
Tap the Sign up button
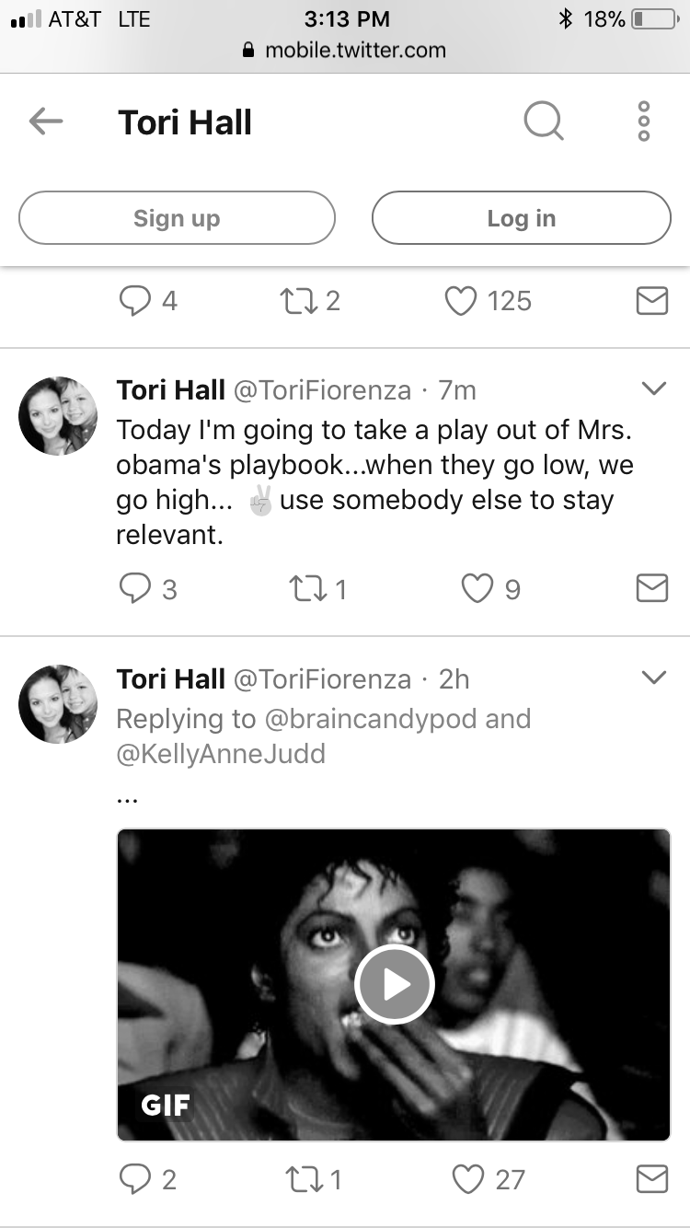tap(177, 218)
